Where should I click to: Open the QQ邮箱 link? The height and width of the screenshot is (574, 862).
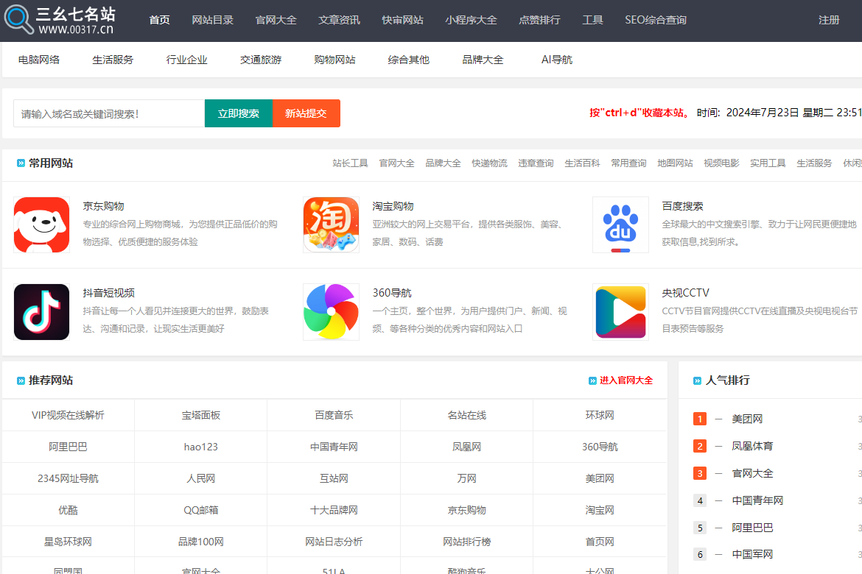[201, 510]
